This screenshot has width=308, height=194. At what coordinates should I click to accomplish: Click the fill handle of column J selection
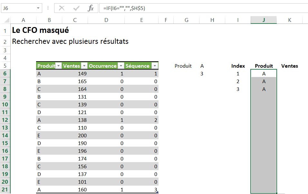click(277, 193)
